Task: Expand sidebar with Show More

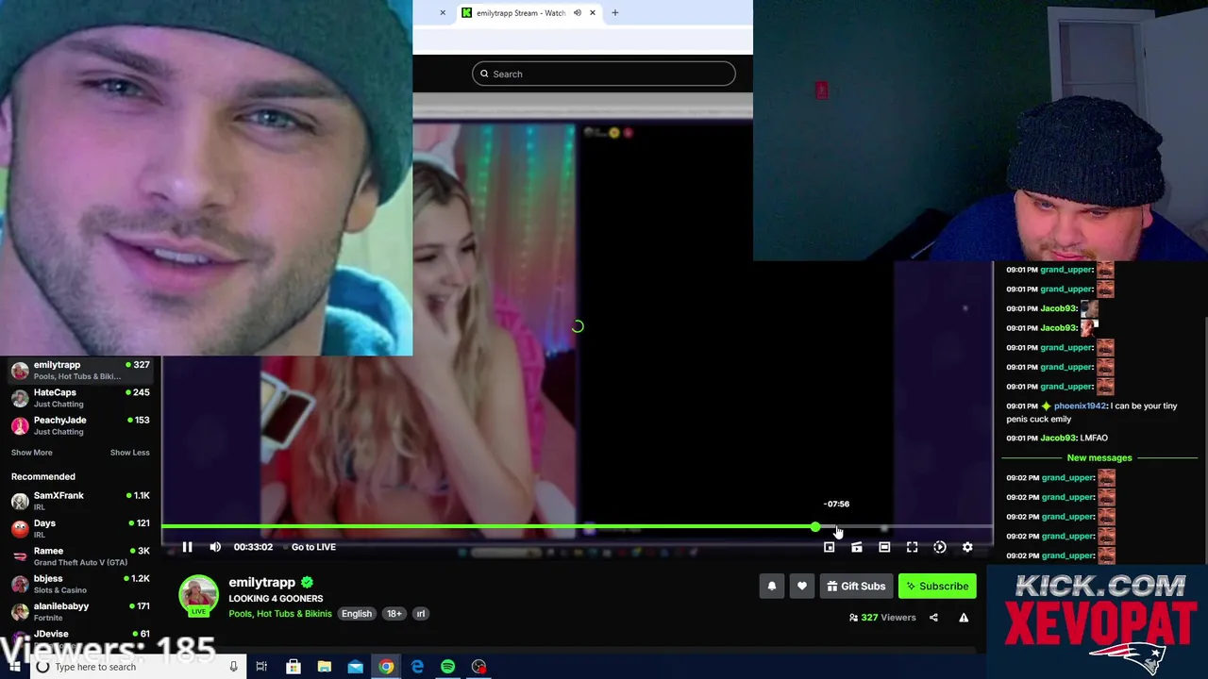Action: [31, 453]
